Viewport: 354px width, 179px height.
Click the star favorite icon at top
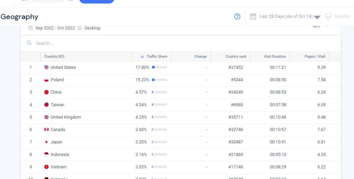coord(70,0)
